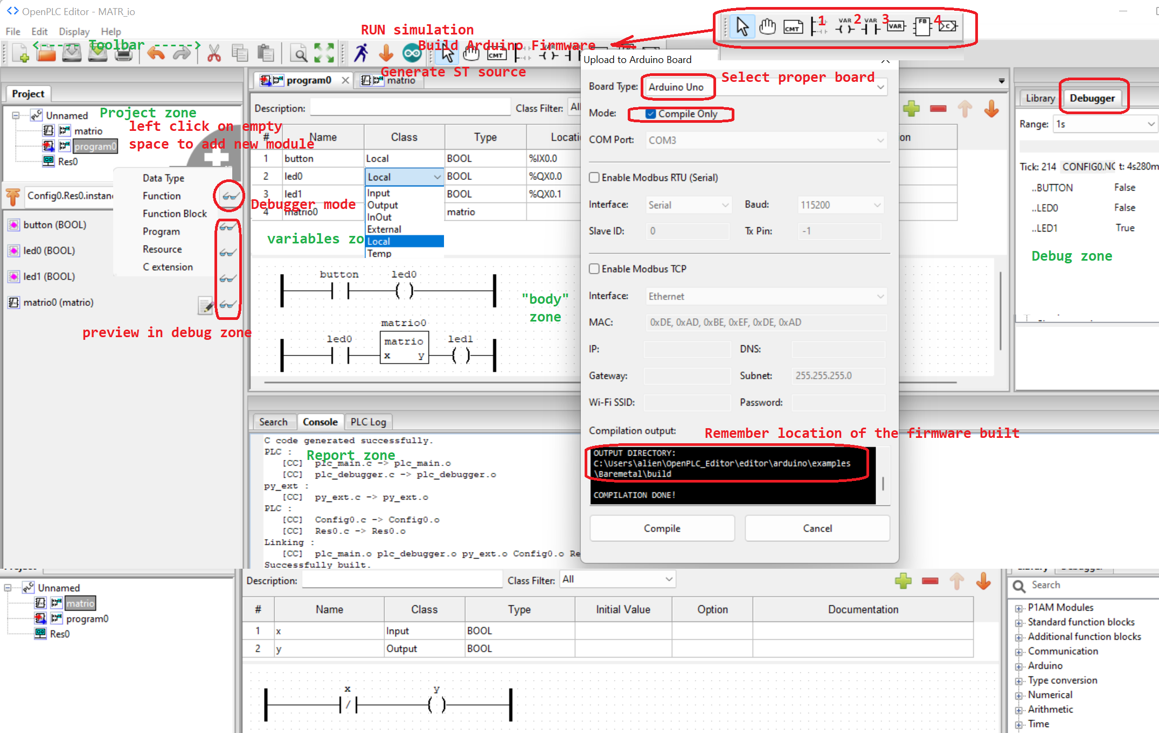Switch to the PLC Log tab
The height and width of the screenshot is (733, 1159).
[x=369, y=422]
